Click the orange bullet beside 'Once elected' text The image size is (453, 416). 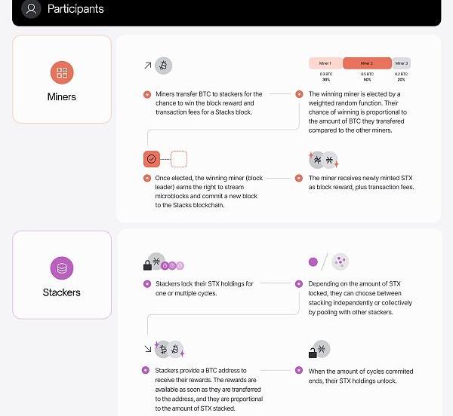(x=147, y=178)
